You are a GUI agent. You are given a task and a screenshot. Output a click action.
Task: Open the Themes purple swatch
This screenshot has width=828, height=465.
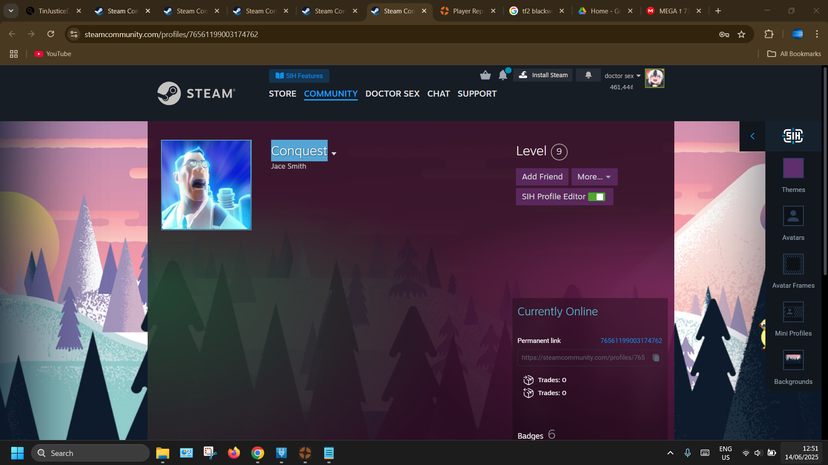[793, 168]
